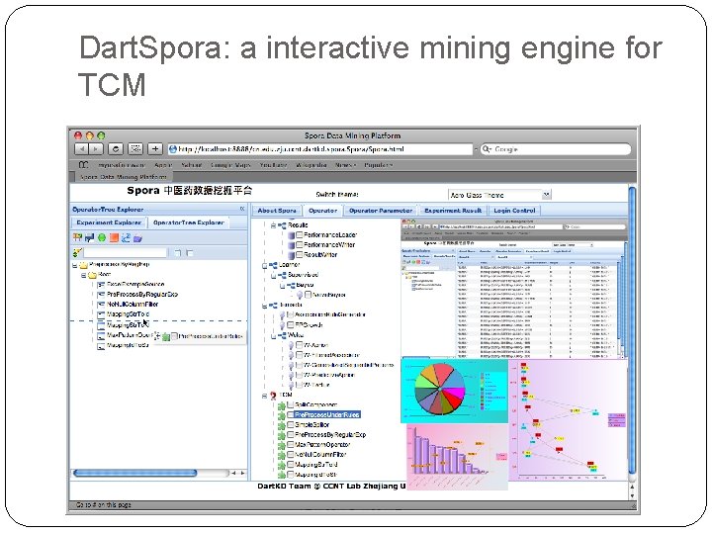Viewport: 712px width, 534px height.
Task: Click the expand-all icon right of filter field
Action: pos(178,252)
